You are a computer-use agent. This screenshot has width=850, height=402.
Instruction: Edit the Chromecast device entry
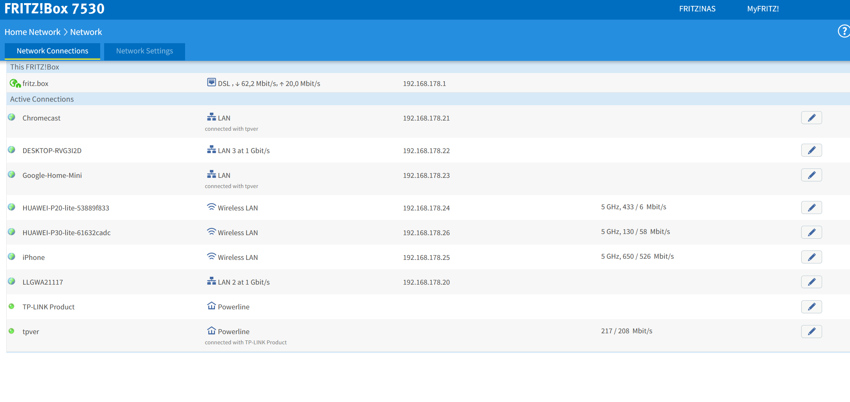pos(811,118)
